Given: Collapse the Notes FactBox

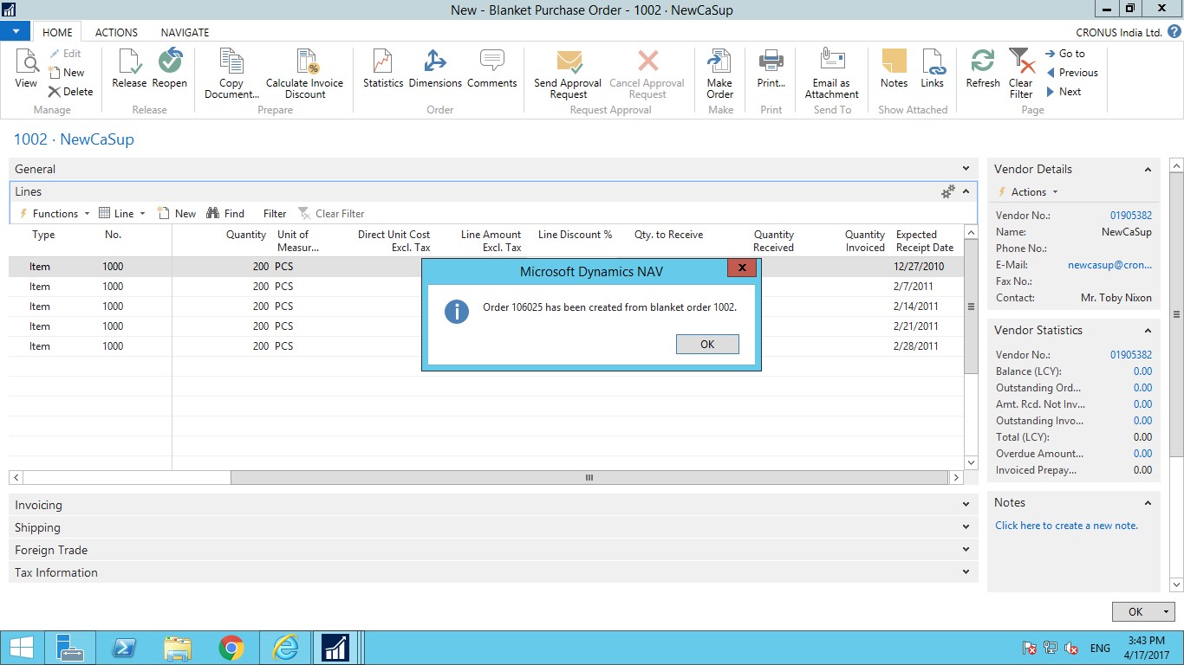Looking at the screenshot, I should [1148, 503].
